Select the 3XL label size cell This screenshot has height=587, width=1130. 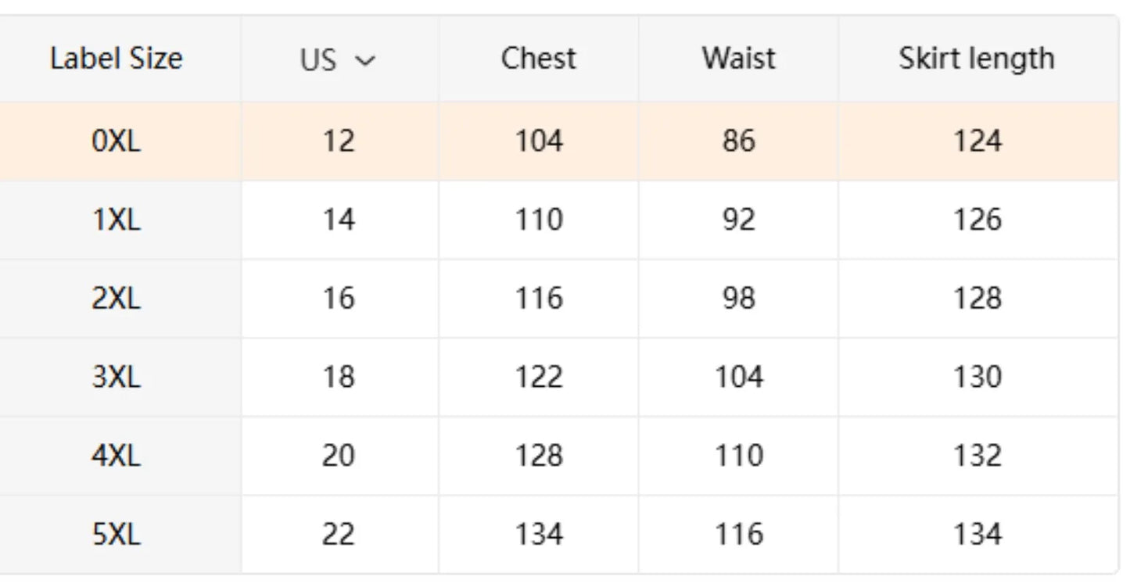[x=117, y=378]
